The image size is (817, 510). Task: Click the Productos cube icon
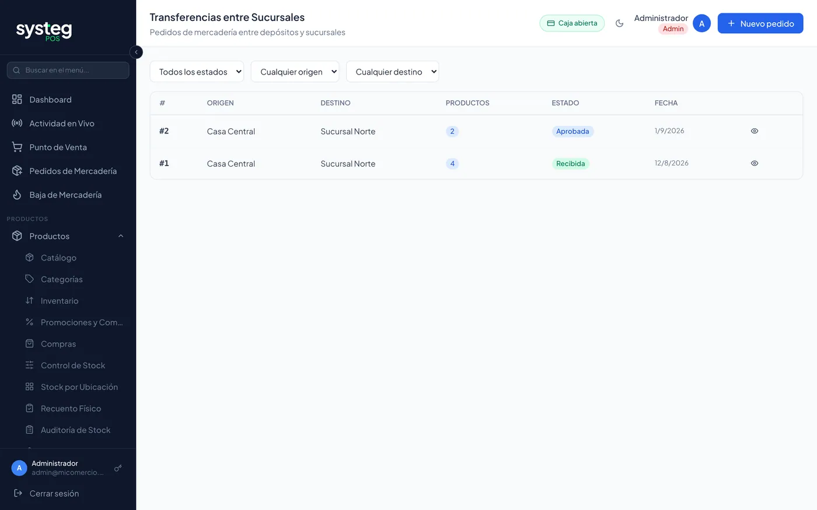click(17, 236)
